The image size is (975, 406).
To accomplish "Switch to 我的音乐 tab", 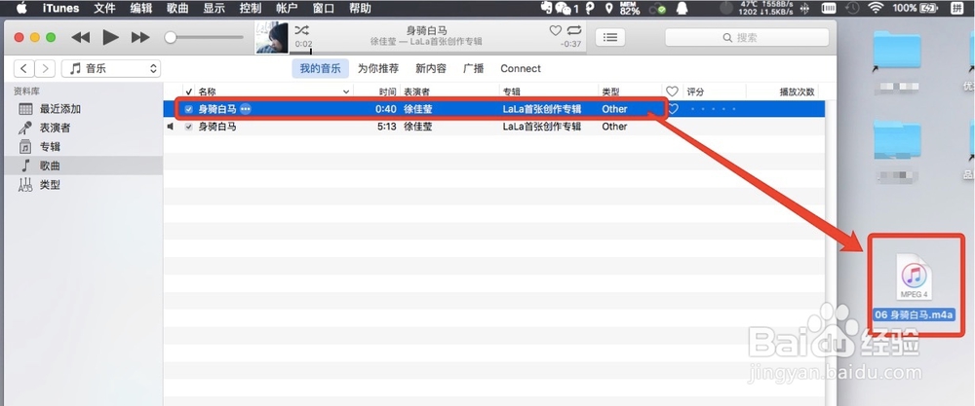I will pos(320,68).
